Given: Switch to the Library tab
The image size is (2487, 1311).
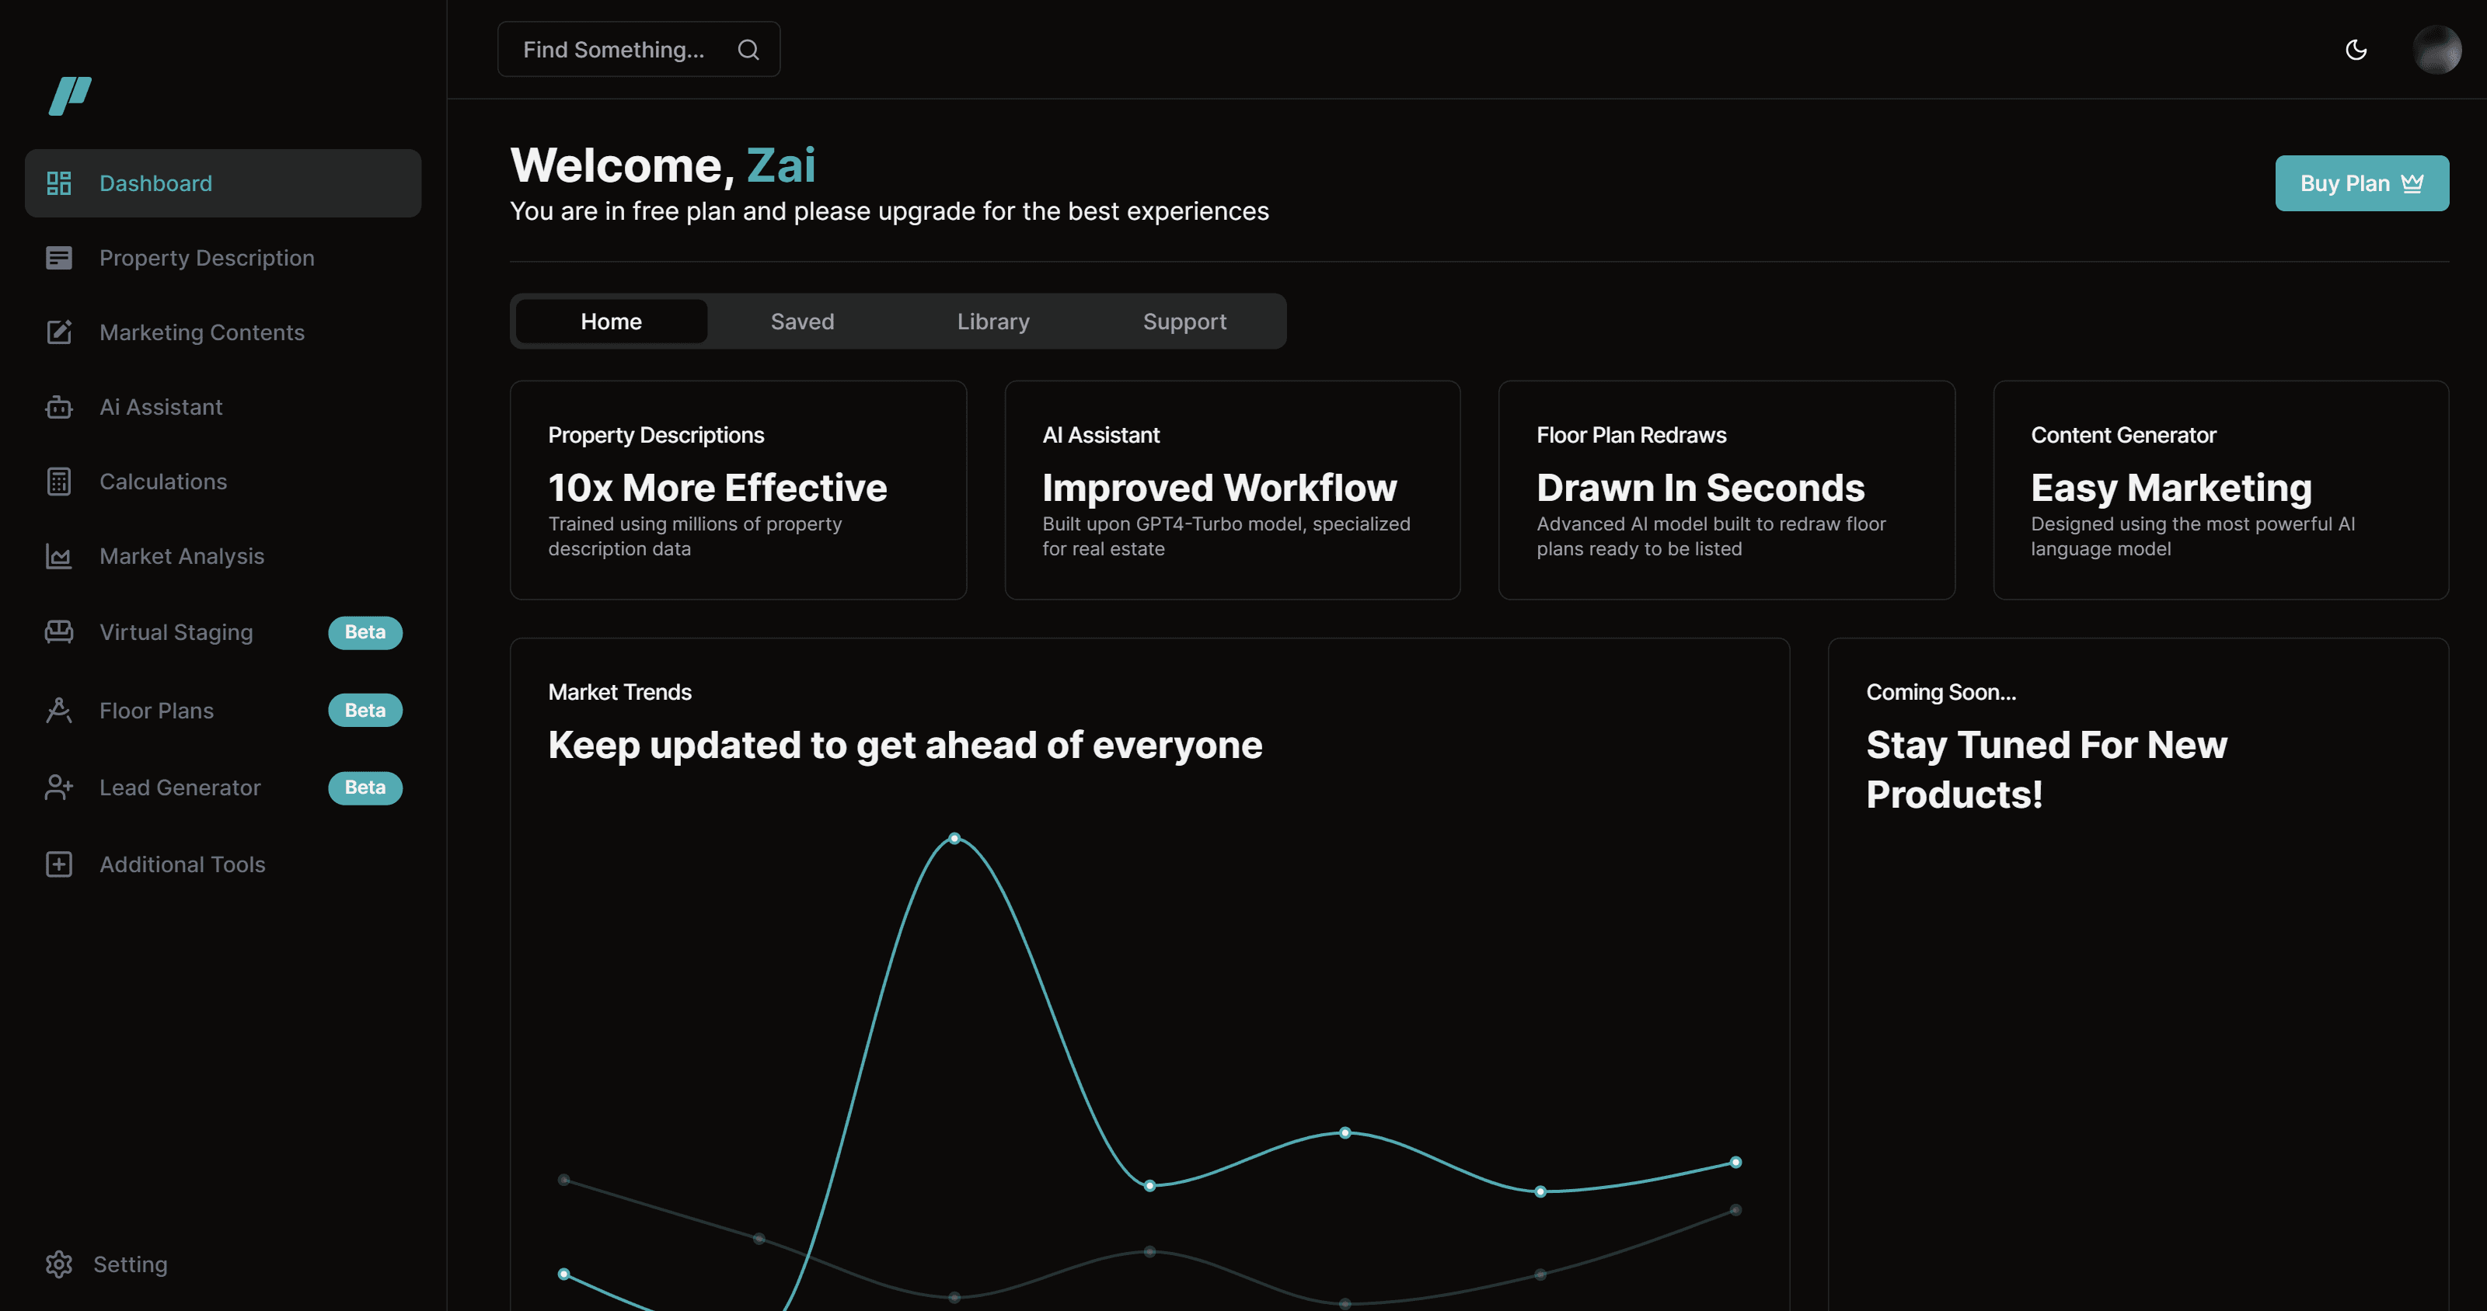Looking at the screenshot, I should 993,322.
